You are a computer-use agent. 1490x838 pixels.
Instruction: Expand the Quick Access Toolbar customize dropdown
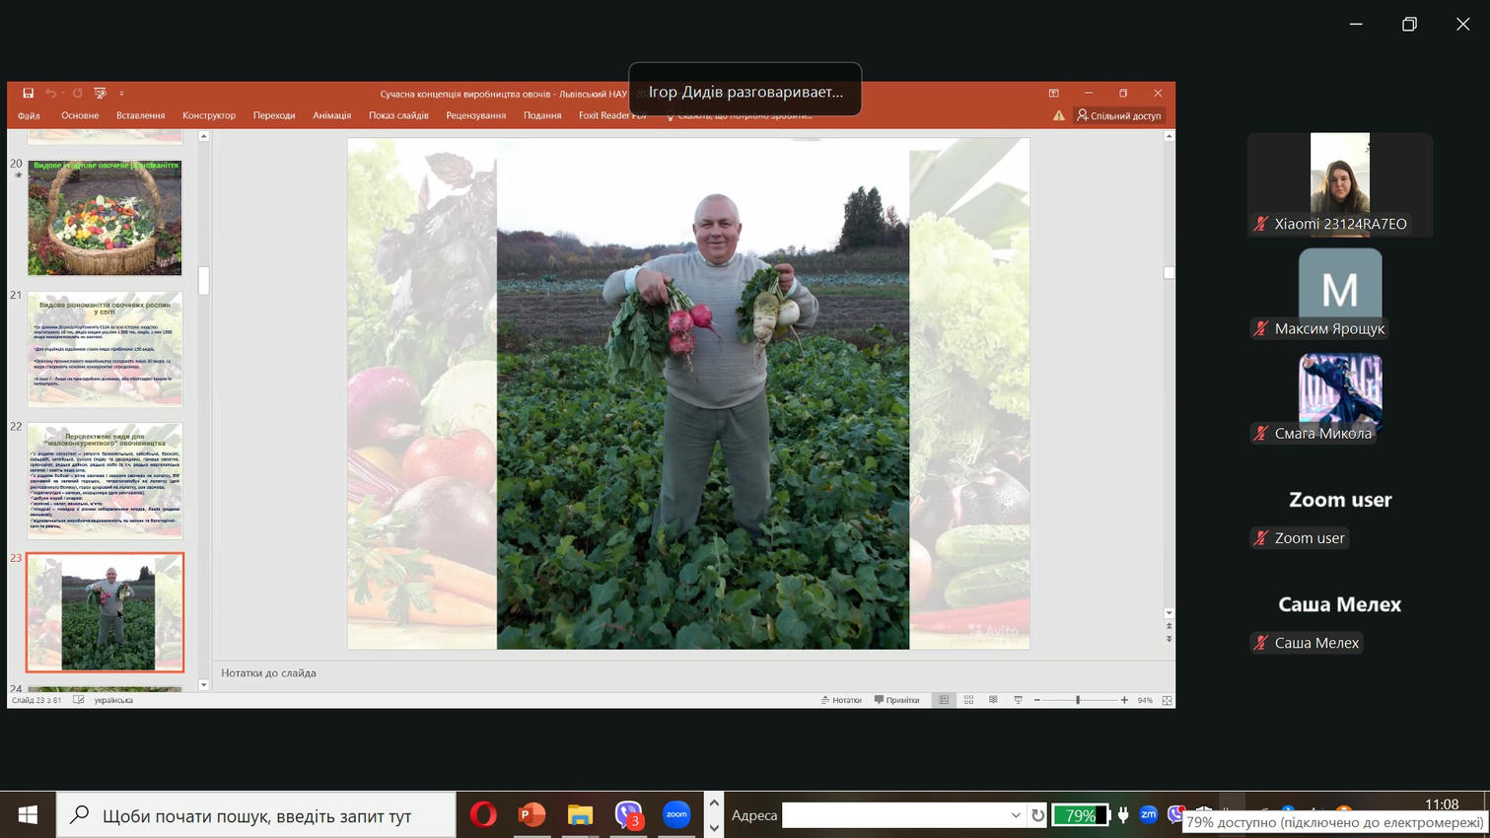[121, 94]
